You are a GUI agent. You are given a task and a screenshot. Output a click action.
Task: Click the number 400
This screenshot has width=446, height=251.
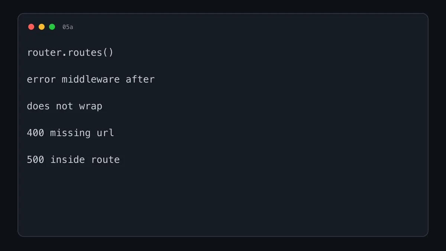click(36, 133)
